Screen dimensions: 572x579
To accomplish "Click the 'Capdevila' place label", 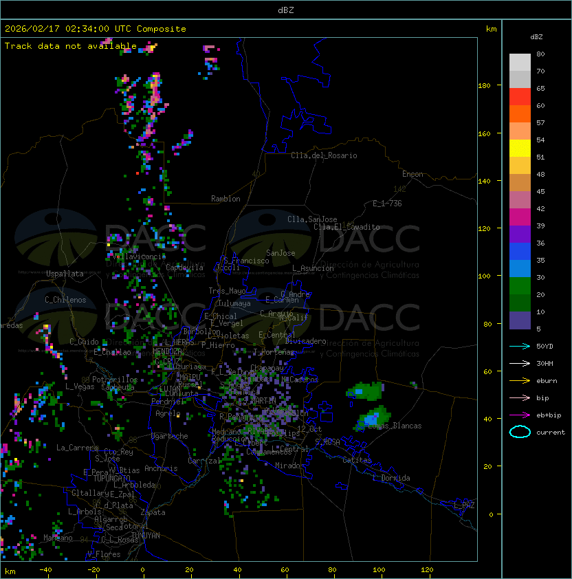I will pyautogui.click(x=184, y=267).
